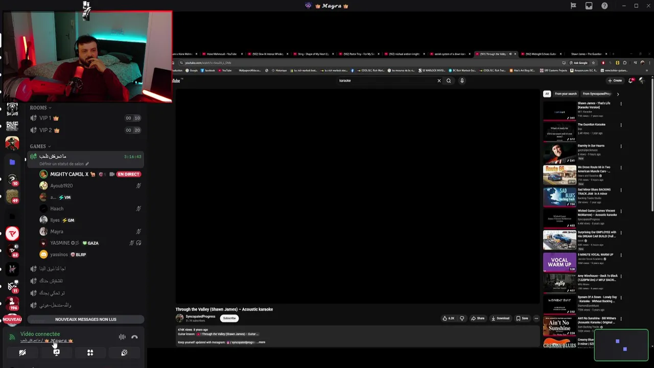Save the video to a playlist

click(522, 318)
